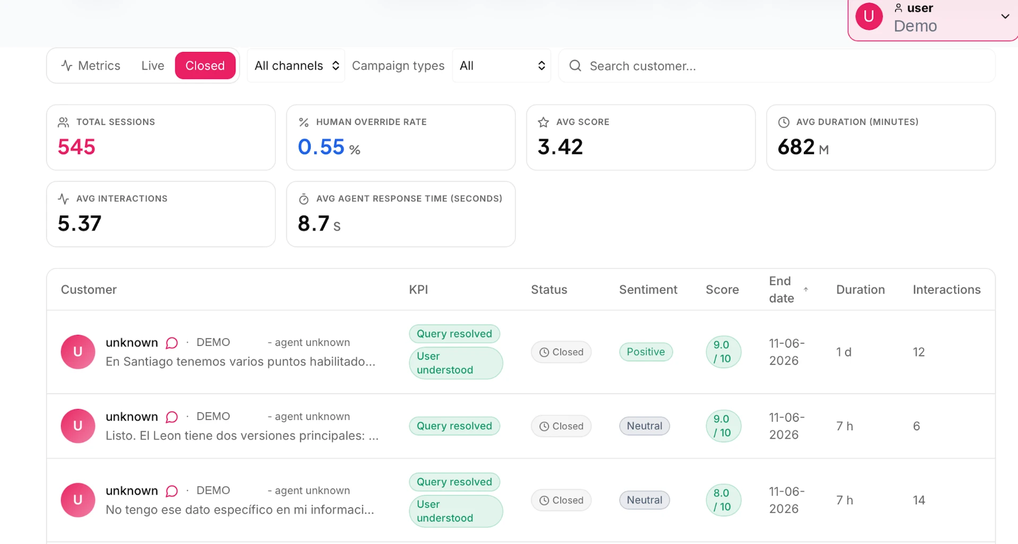Click the Search customer input field
This screenshot has width=1018, height=544.
777,66
